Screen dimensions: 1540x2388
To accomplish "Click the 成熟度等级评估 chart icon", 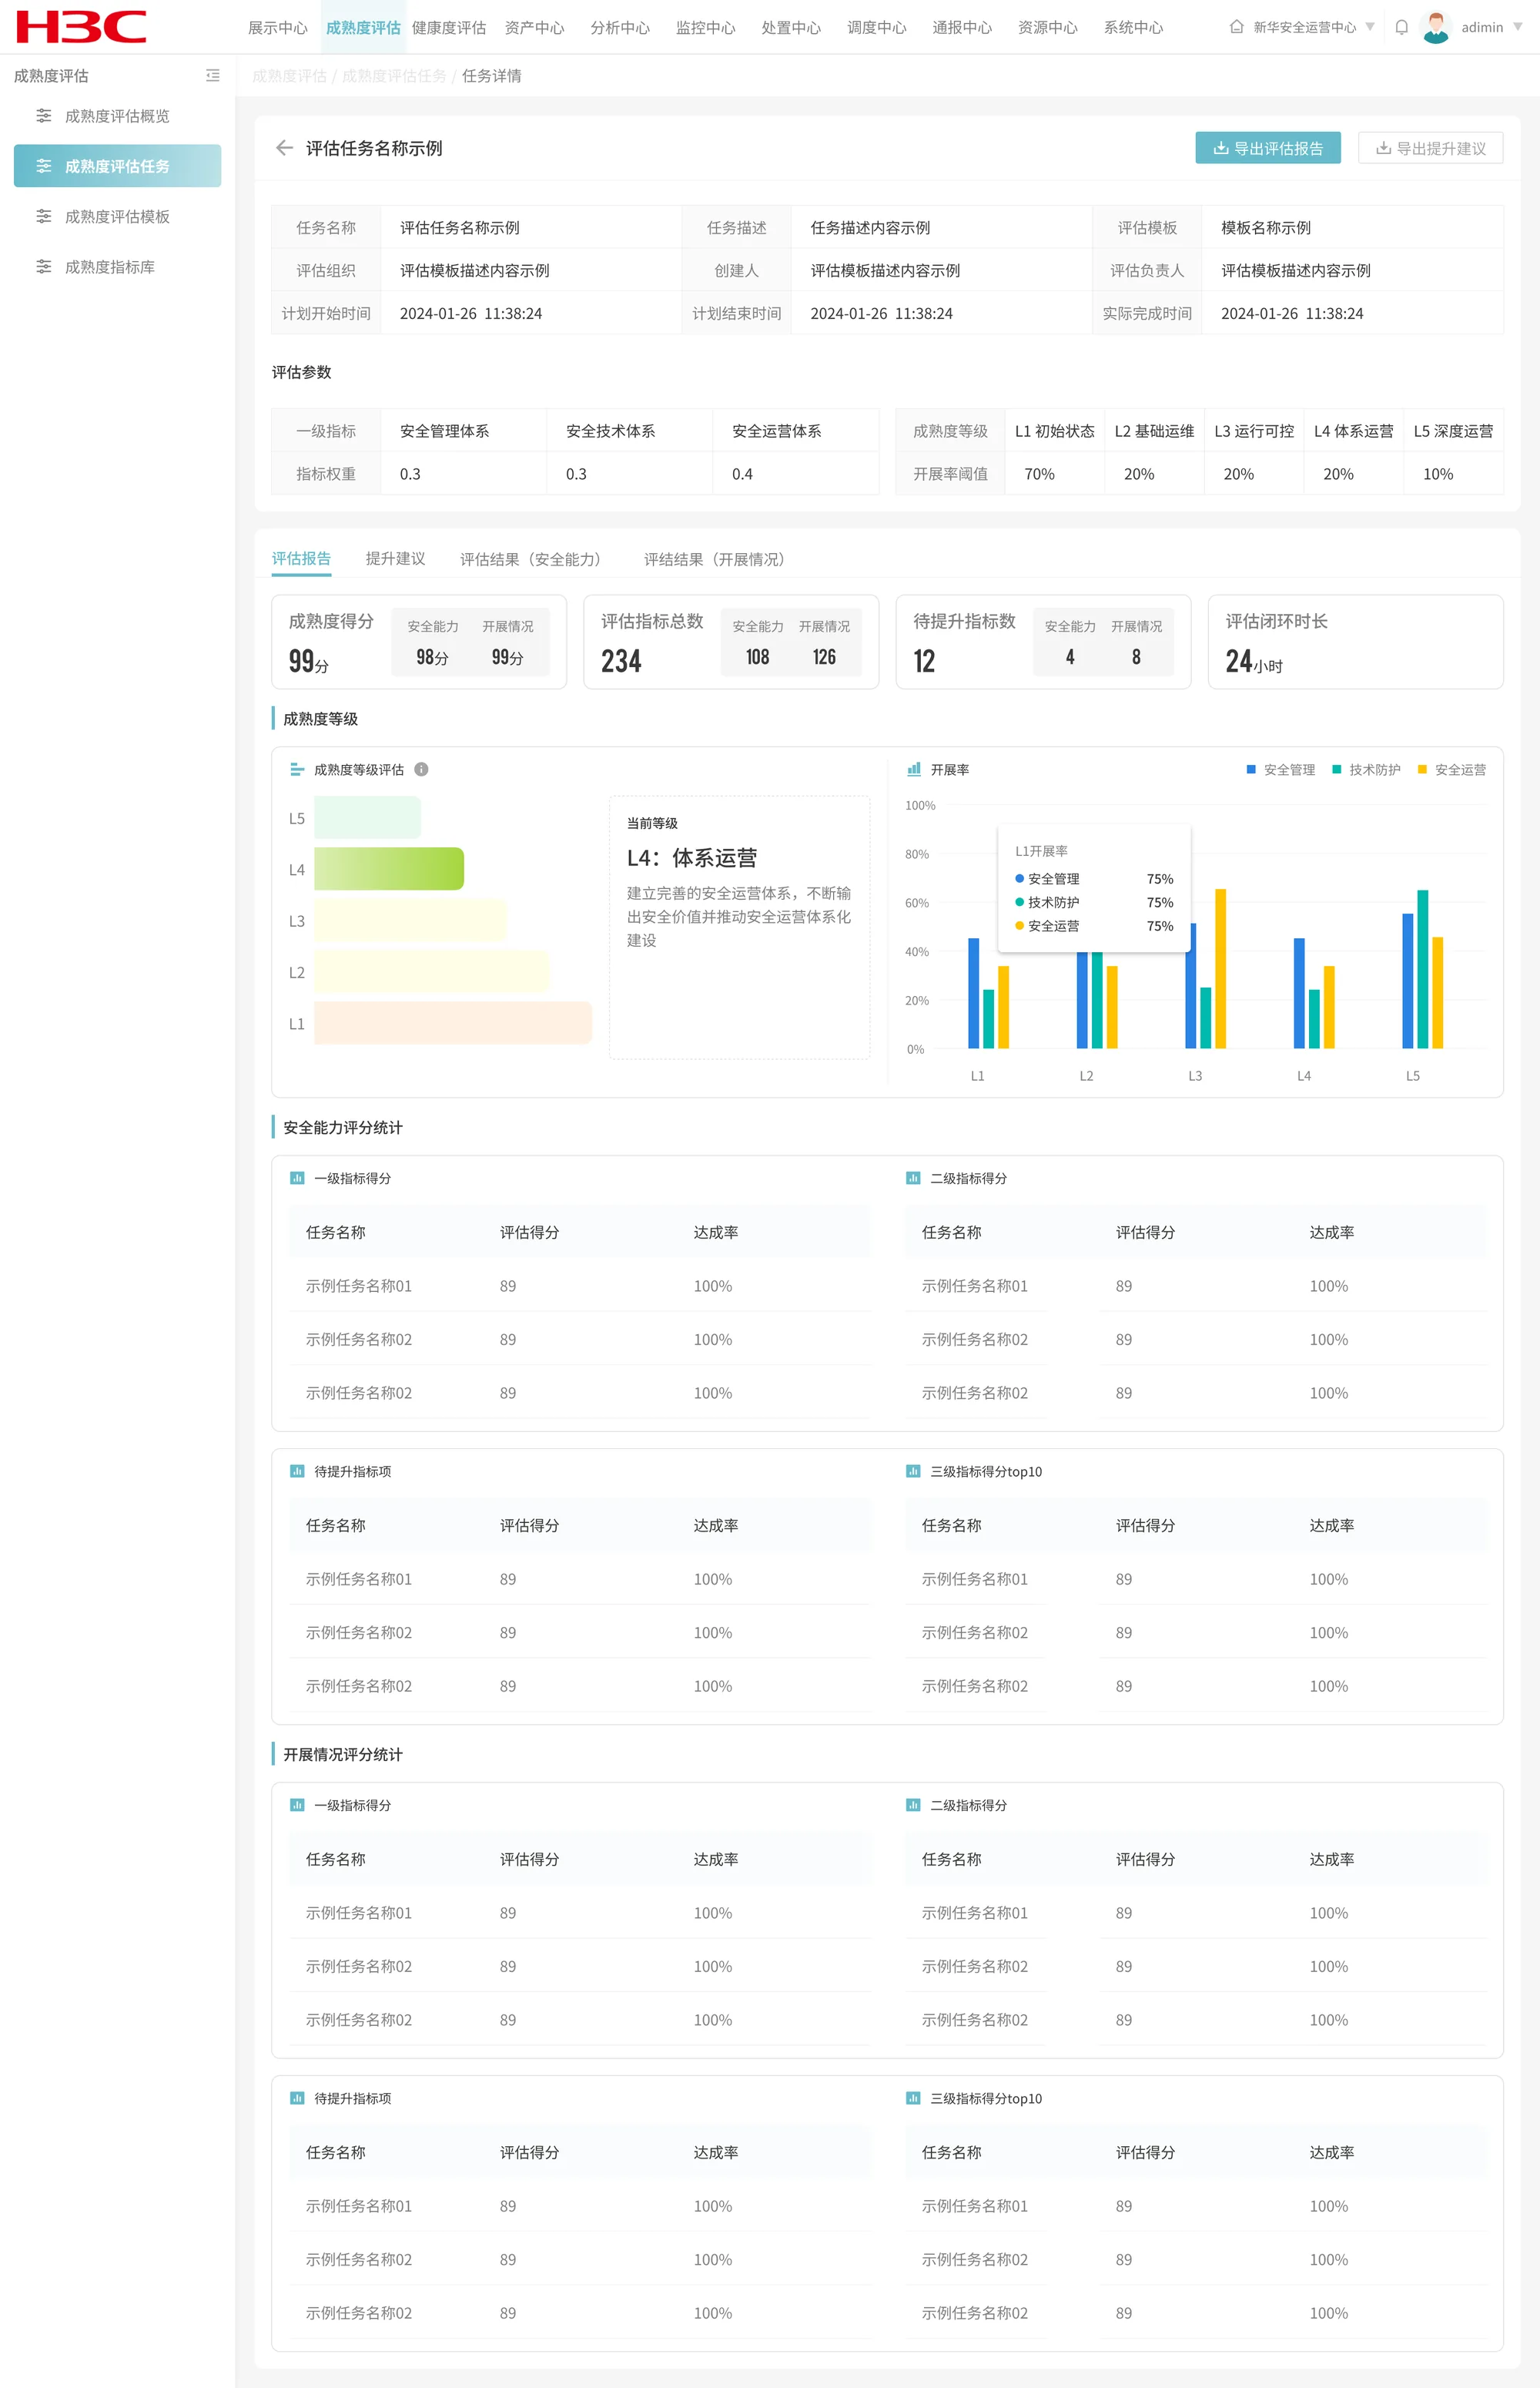I will tap(297, 770).
